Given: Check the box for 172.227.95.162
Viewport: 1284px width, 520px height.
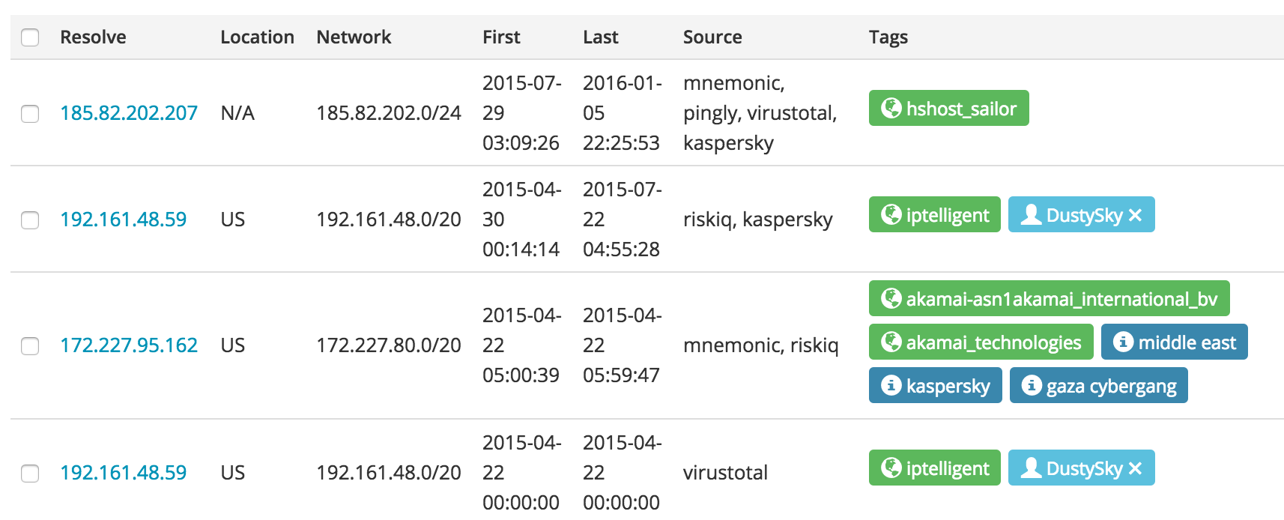Looking at the screenshot, I should pos(30,346).
